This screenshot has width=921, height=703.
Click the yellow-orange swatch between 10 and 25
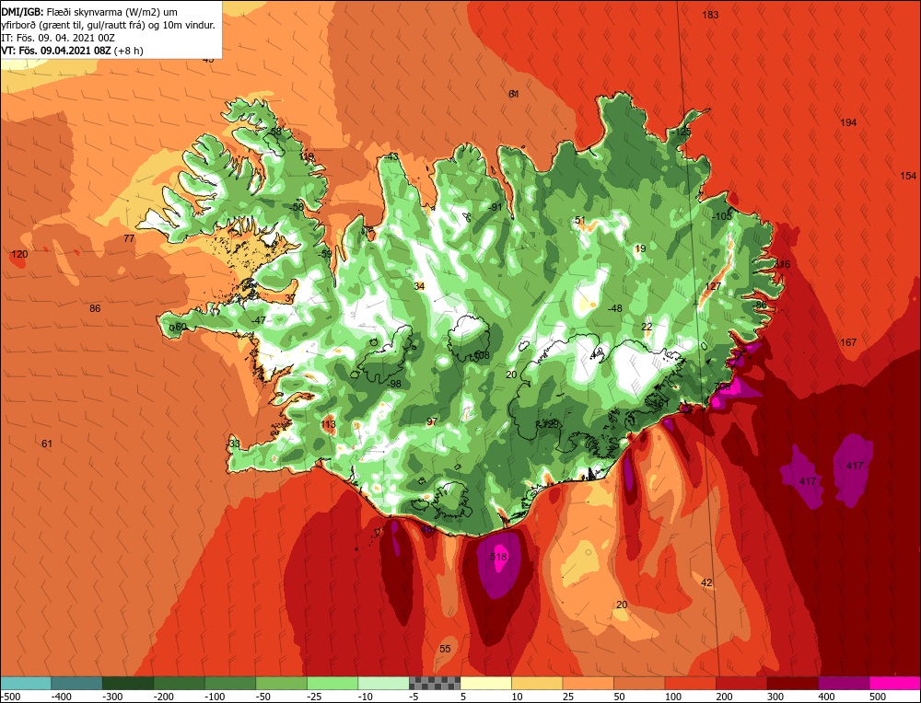point(537,683)
